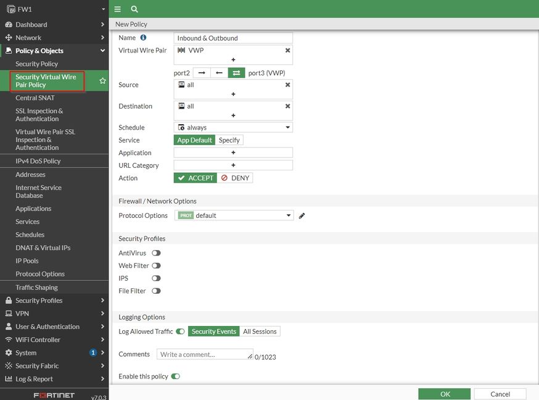Click the FW1 device icon
Viewport: 539px width, 400px height.
click(x=11, y=9)
